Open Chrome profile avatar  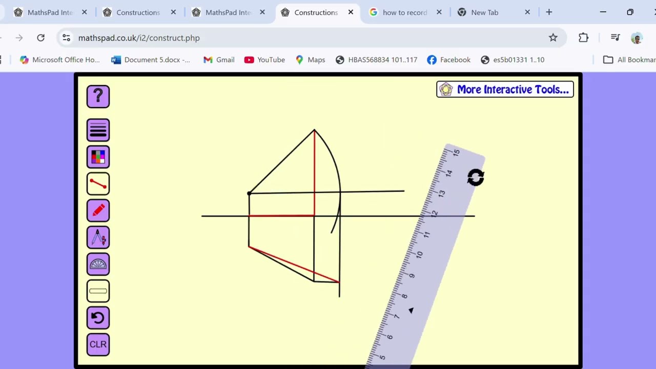637,38
